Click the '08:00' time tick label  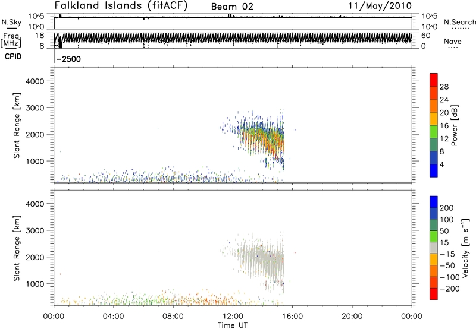point(173,317)
